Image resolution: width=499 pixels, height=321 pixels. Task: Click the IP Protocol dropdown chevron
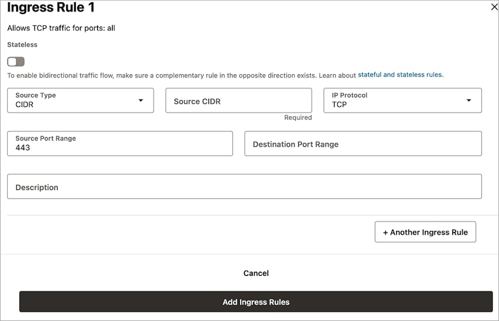pyautogui.click(x=469, y=100)
